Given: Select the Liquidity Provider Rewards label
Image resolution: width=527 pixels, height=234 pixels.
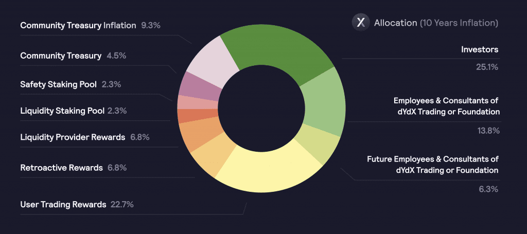Looking at the screenshot, I should [73, 137].
